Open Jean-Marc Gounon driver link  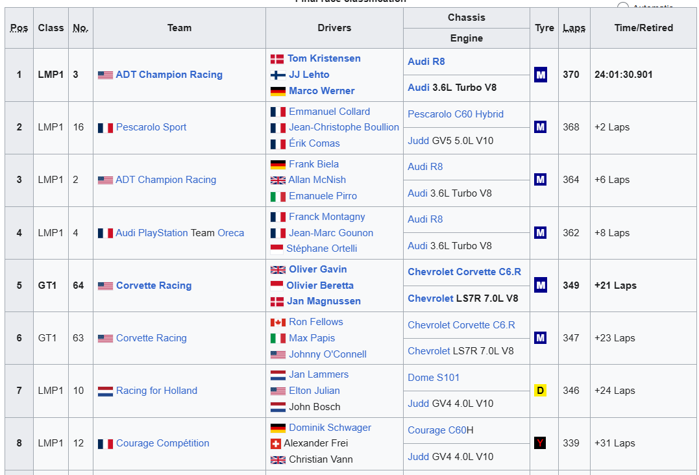331,232
